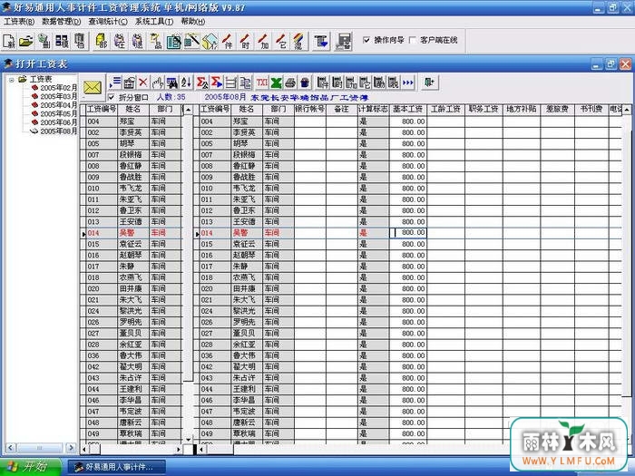Click the 好易通用人事计件 taskbar item
The height and width of the screenshot is (476, 635).
click(117, 467)
